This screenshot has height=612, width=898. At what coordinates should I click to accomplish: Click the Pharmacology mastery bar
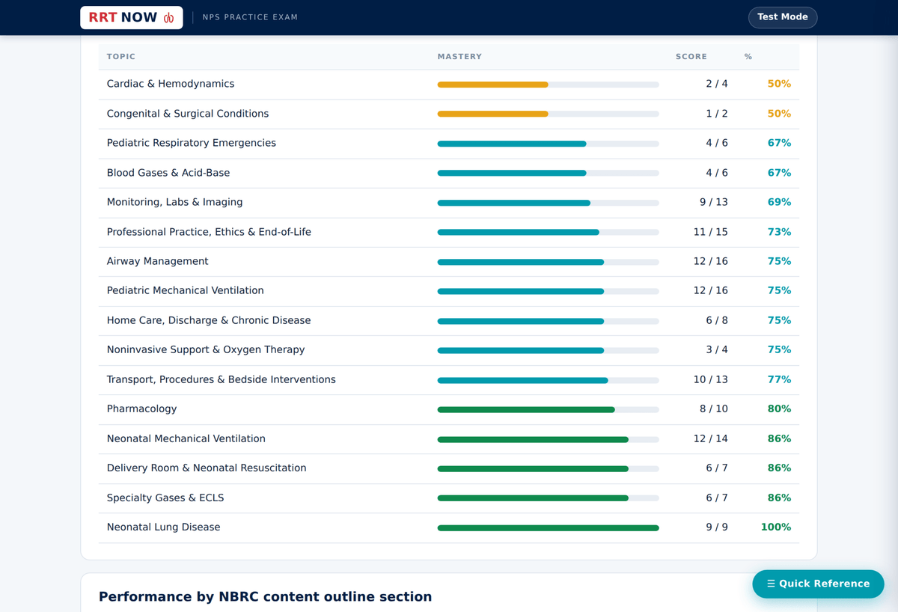(x=549, y=409)
